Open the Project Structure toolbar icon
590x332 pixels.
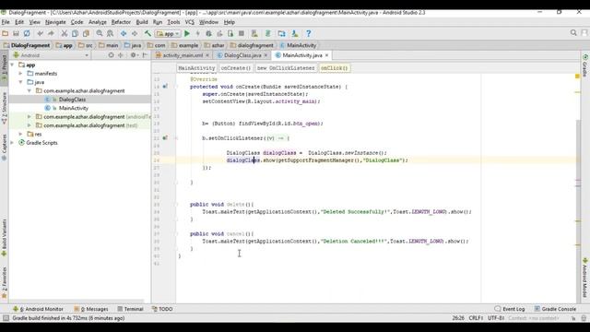point(281,33)
